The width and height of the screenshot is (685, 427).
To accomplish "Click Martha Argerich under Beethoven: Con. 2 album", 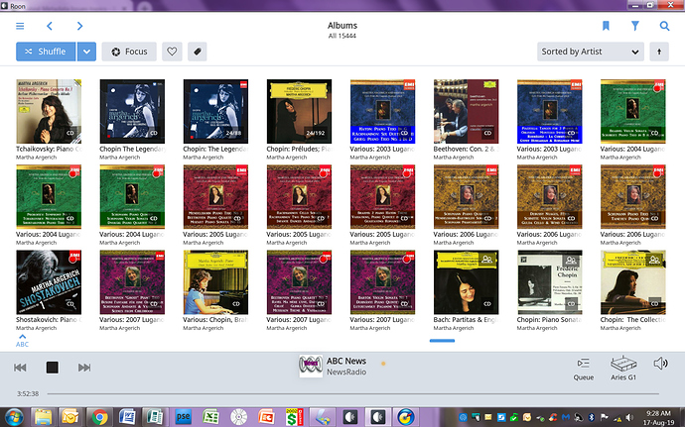I will 454,158.
